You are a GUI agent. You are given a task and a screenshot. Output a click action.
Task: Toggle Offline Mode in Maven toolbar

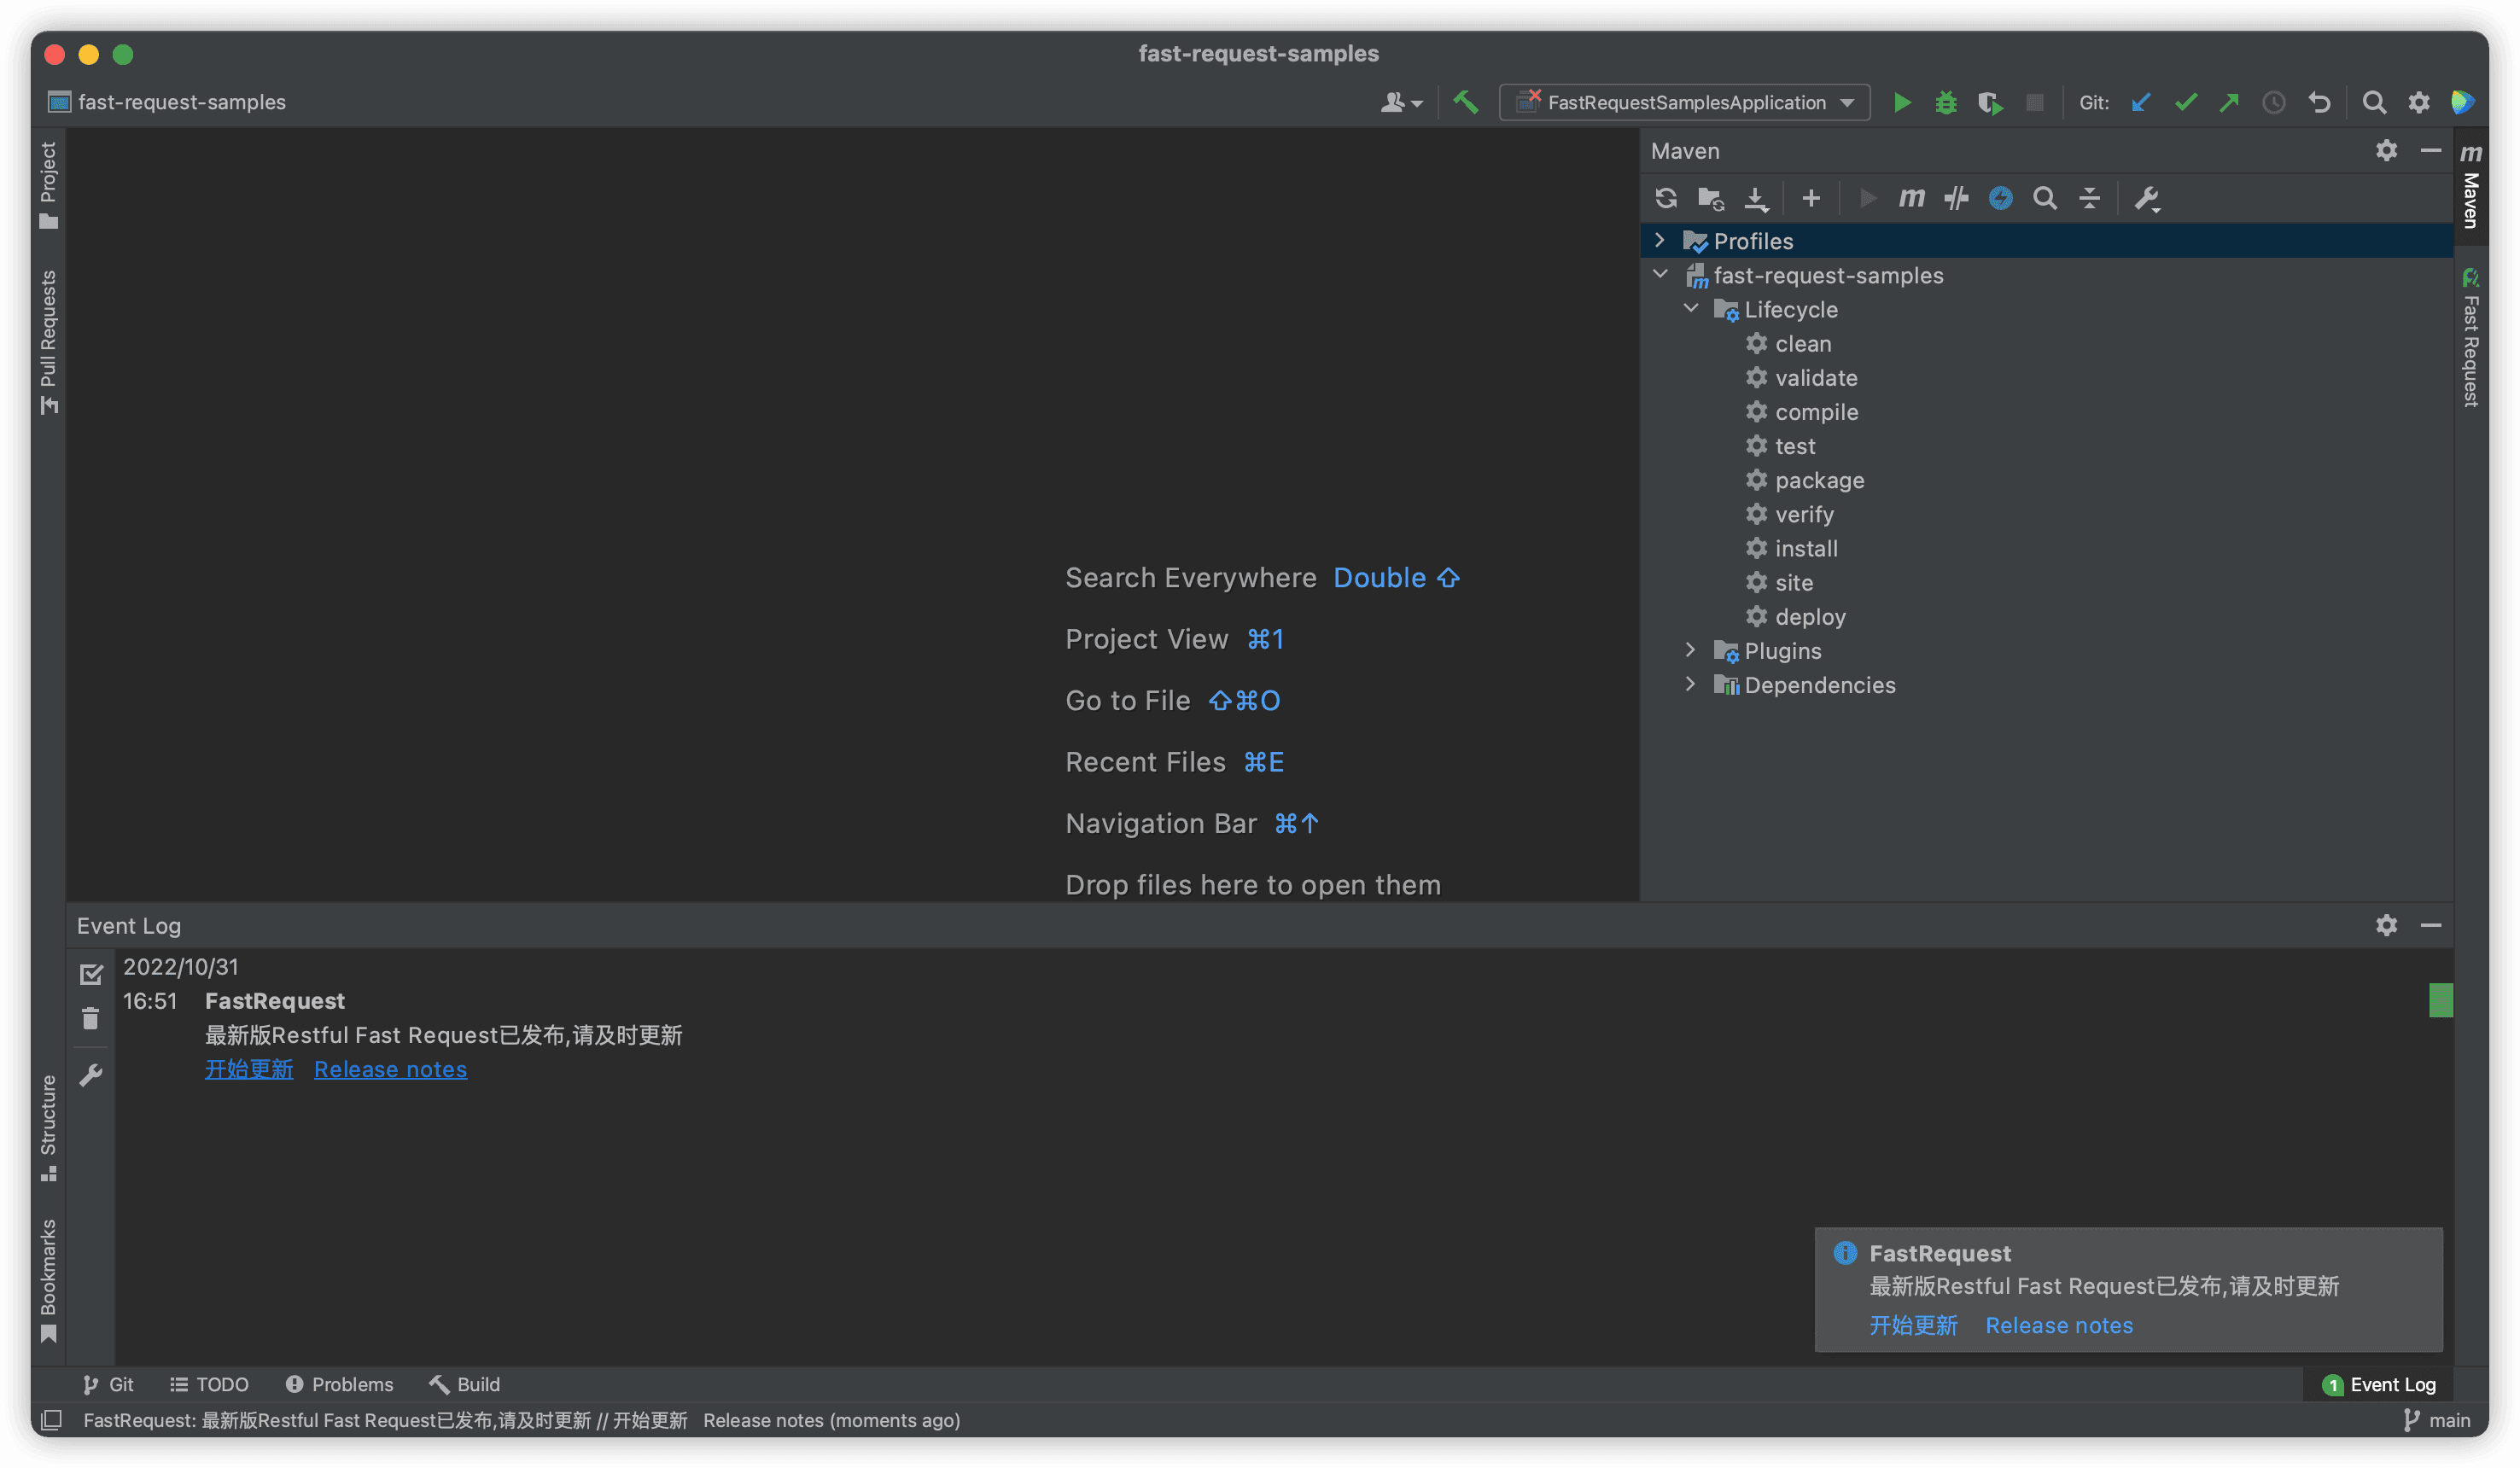click(1956, 198)
